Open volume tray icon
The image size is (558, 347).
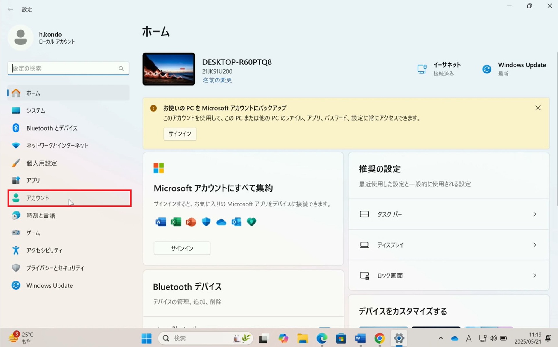[493, 338]
